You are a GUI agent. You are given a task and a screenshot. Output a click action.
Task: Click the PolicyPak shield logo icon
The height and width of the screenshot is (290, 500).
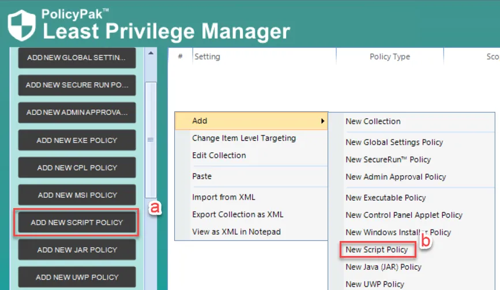[x=21, y=24]
